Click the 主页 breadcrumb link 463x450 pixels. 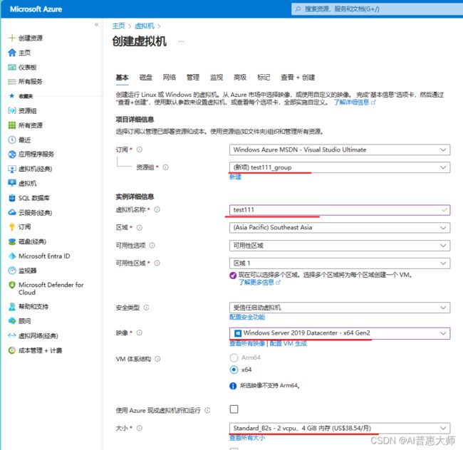(119, 26)
